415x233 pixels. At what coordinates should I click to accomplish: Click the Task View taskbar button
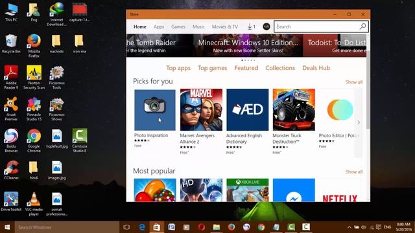pos(127,227)
